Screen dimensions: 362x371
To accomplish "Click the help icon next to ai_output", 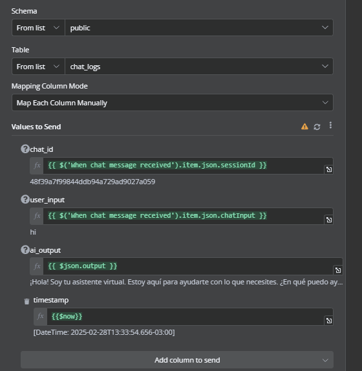I will [x=25, y=250].
